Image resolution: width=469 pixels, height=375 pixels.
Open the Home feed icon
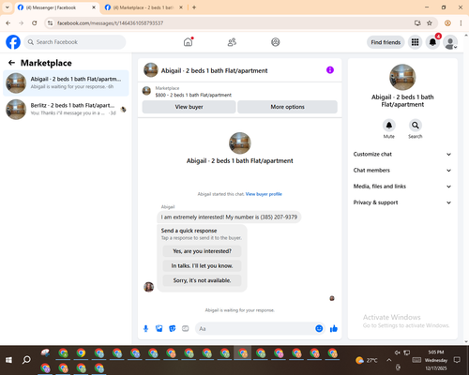(188, 42)
